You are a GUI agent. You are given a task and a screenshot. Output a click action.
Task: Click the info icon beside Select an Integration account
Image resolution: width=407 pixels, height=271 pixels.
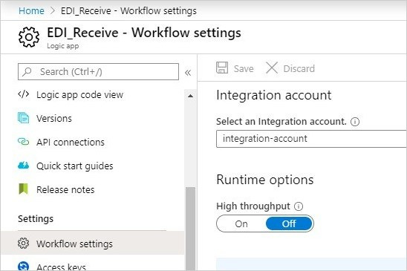coord(355,122)
